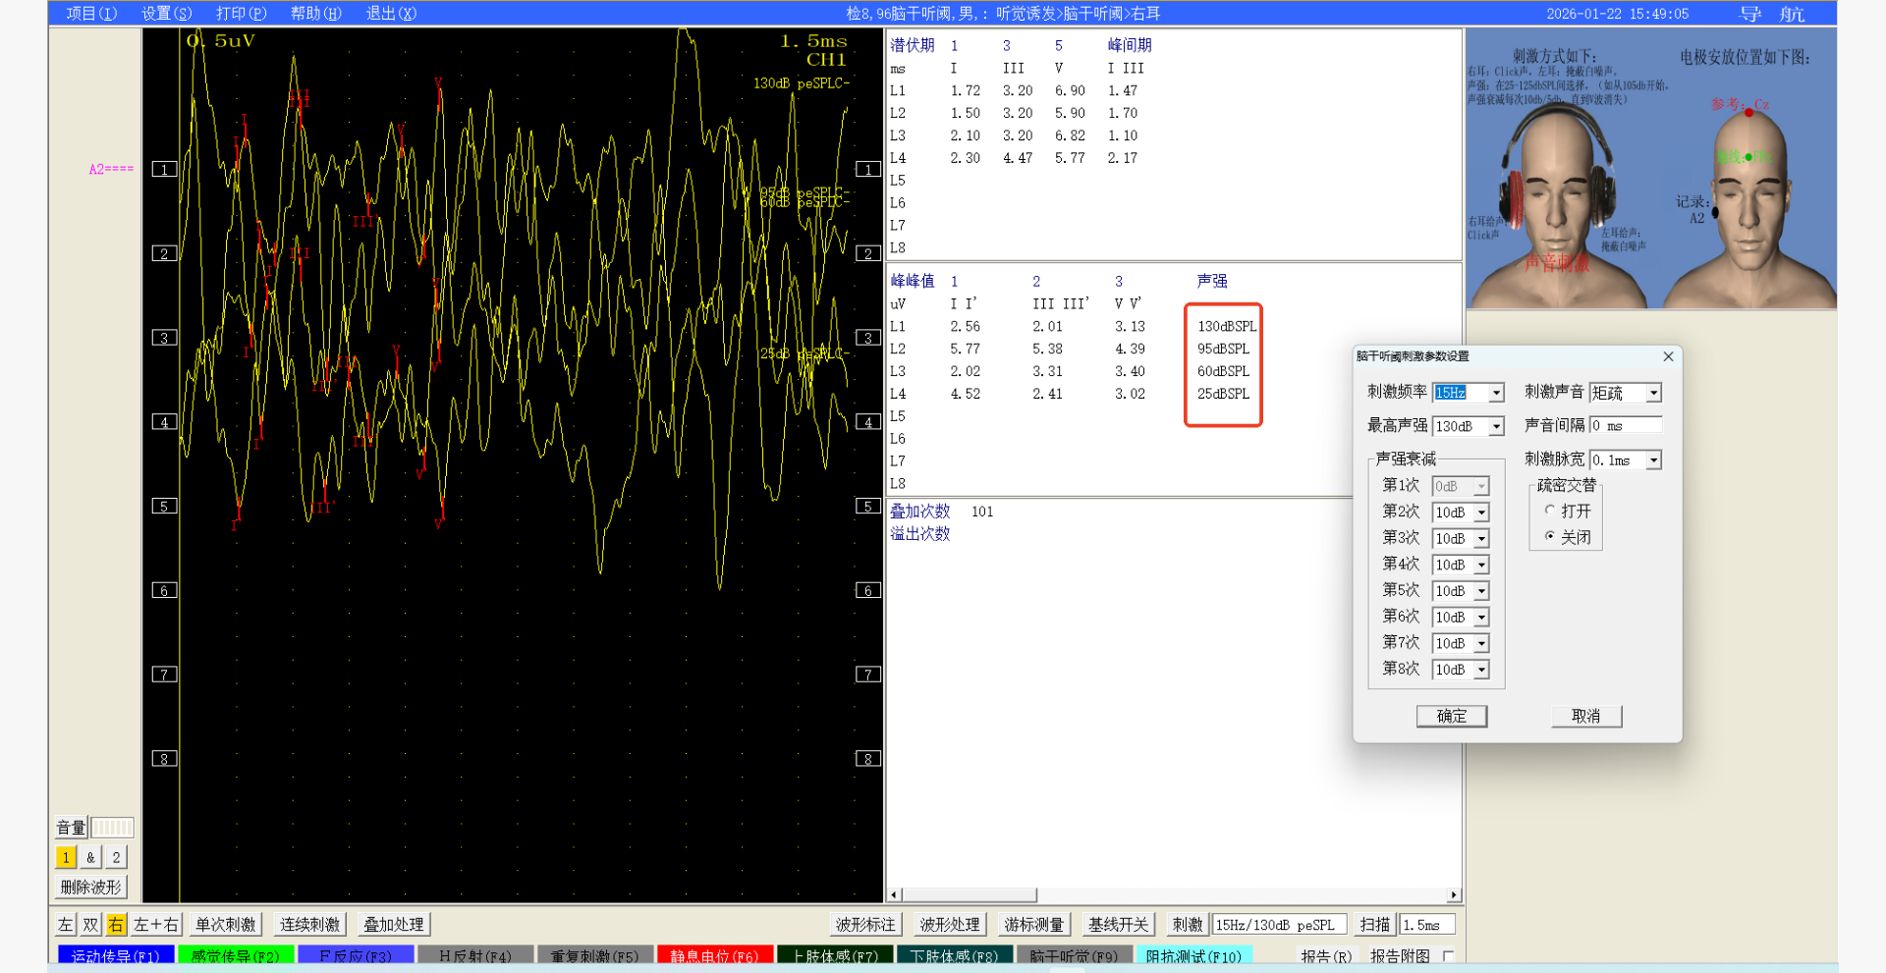1886x973 pixels.
Task: Open the 设置(S) menu
Action: 166,13
